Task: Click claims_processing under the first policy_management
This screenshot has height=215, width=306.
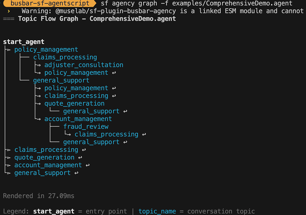Action: tap(65, 58)
